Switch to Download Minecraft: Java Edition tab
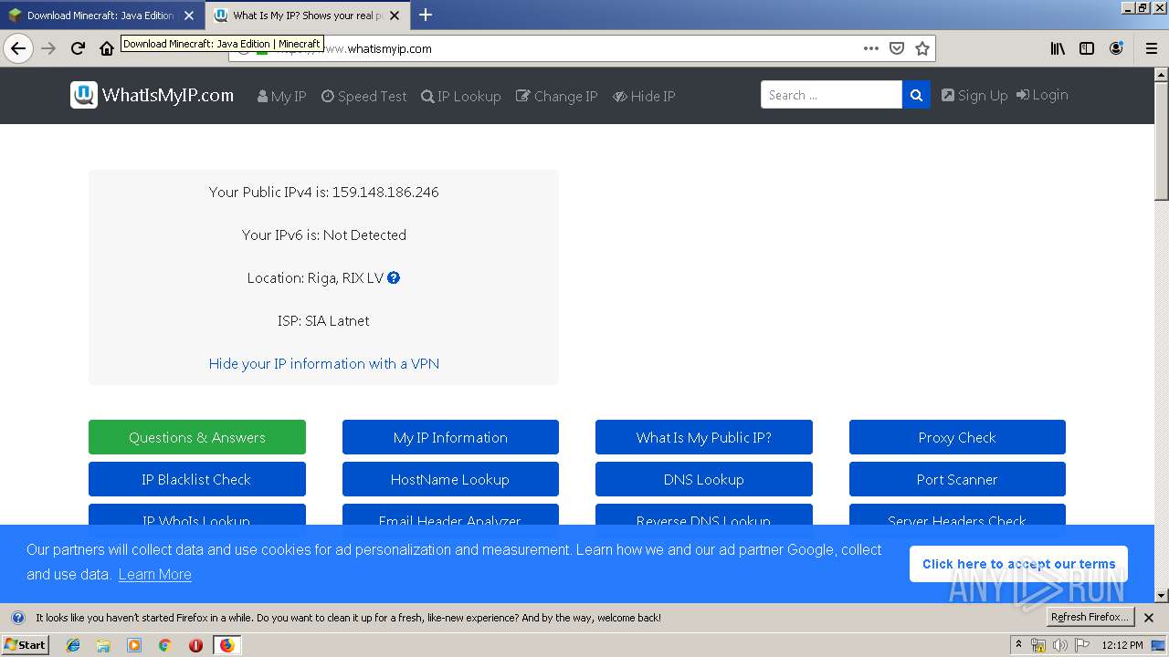 (100, 16)
